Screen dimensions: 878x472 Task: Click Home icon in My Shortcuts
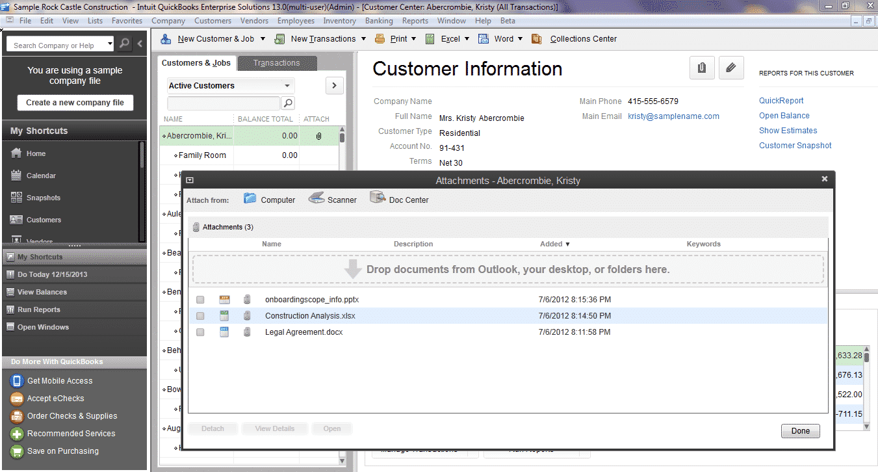click(17, 153)
